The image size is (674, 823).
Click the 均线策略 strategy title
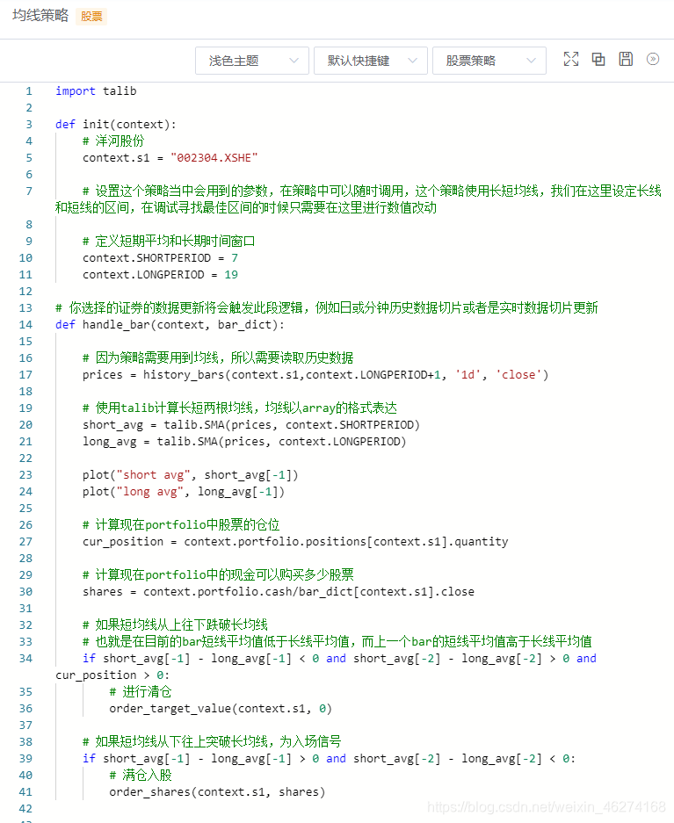[x=40, y=15]
